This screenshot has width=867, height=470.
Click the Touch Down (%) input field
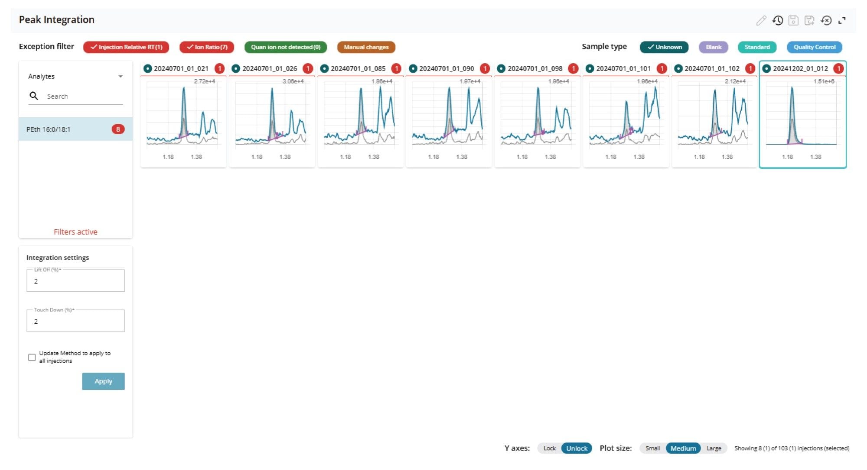click(x=75, y=321)
